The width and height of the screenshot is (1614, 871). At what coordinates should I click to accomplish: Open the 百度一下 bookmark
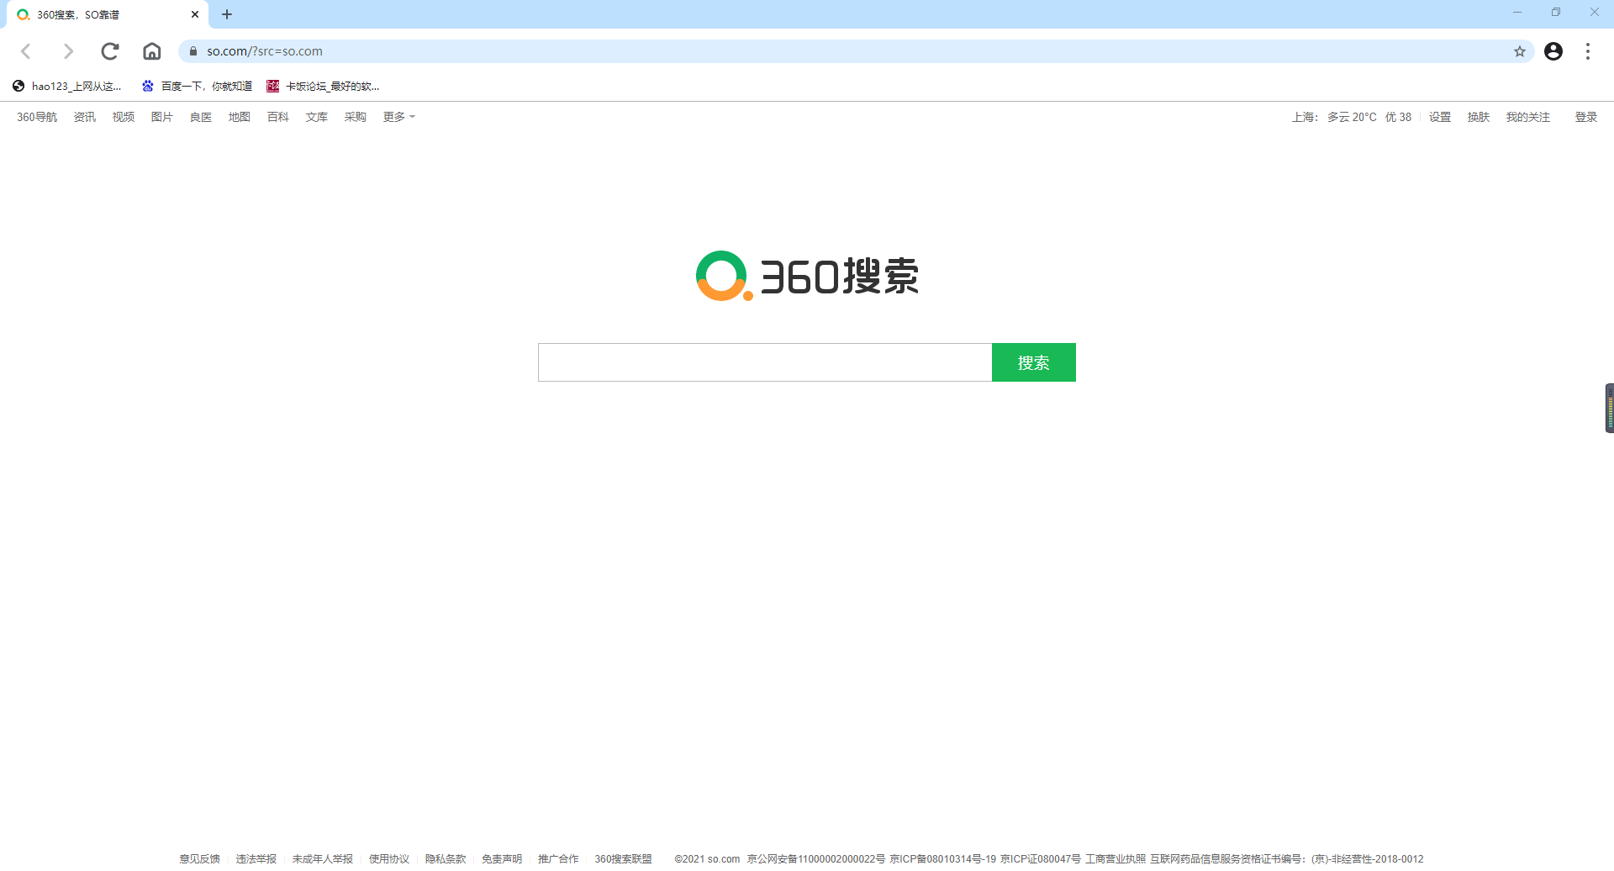pos(198,86)
